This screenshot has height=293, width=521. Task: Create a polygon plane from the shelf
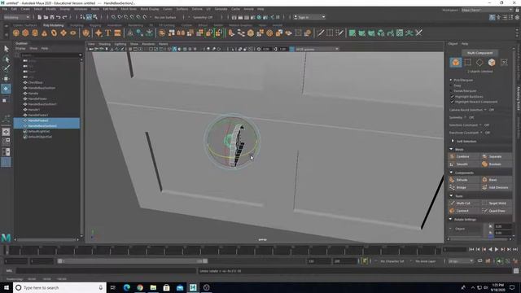click(x=63, y=33)
